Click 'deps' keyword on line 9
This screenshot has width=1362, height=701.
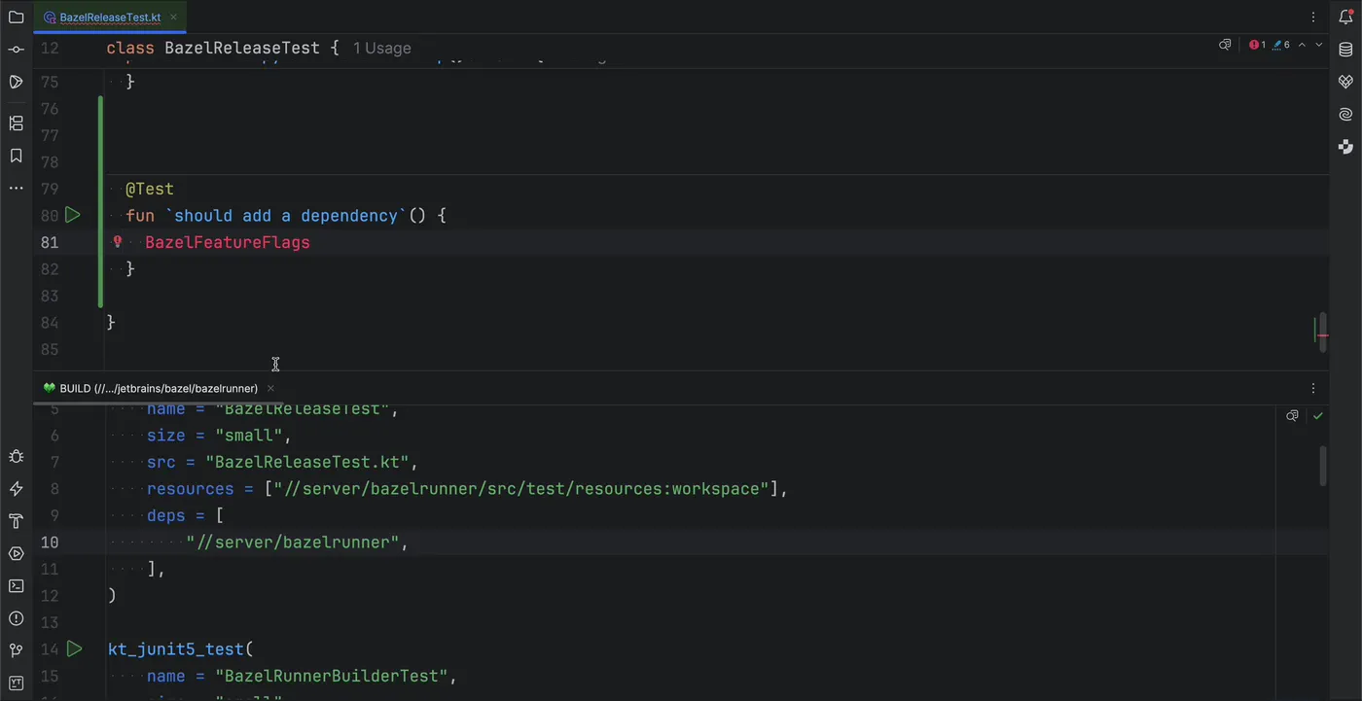(x=166, y=516)
